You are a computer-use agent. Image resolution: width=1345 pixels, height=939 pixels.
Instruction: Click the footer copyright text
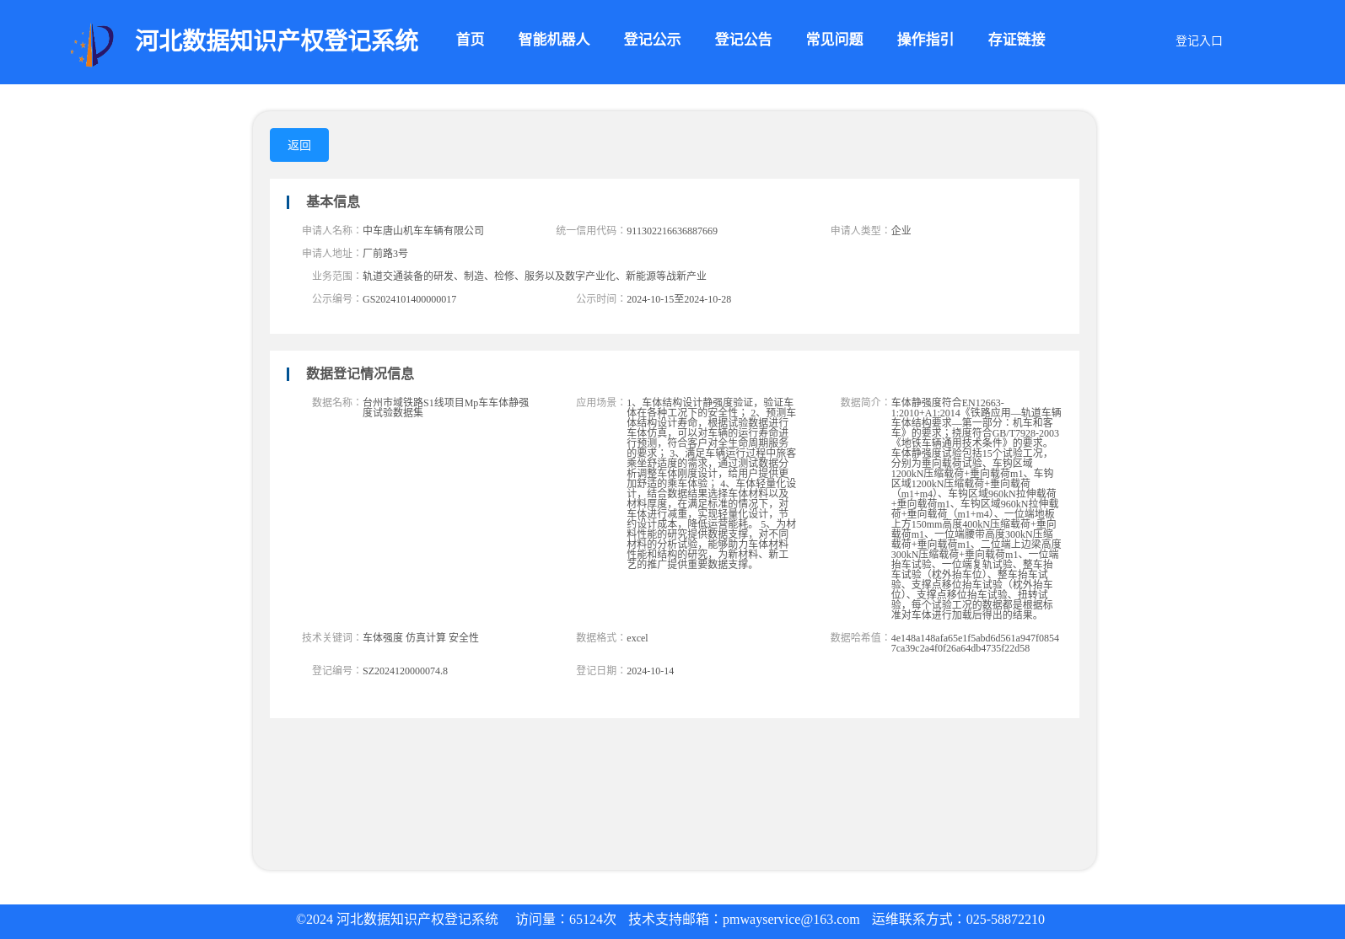coord(397,920)
